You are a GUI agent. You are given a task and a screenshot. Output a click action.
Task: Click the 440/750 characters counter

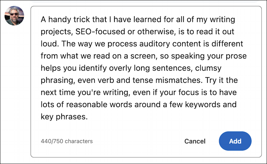pyautogui.click(x=67, y=141)
